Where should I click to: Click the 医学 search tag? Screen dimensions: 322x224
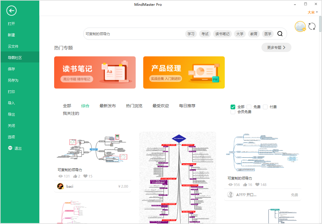coord(268,34)
